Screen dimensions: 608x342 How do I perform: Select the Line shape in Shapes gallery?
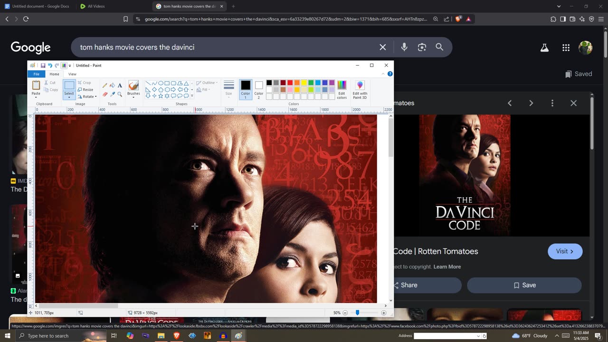pyautogui.click(x=148, y=83)
